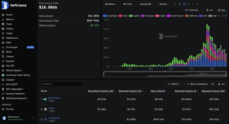Open the Breakdown dropdown
Screen dimensions: 229x124
tap(111, 4)
